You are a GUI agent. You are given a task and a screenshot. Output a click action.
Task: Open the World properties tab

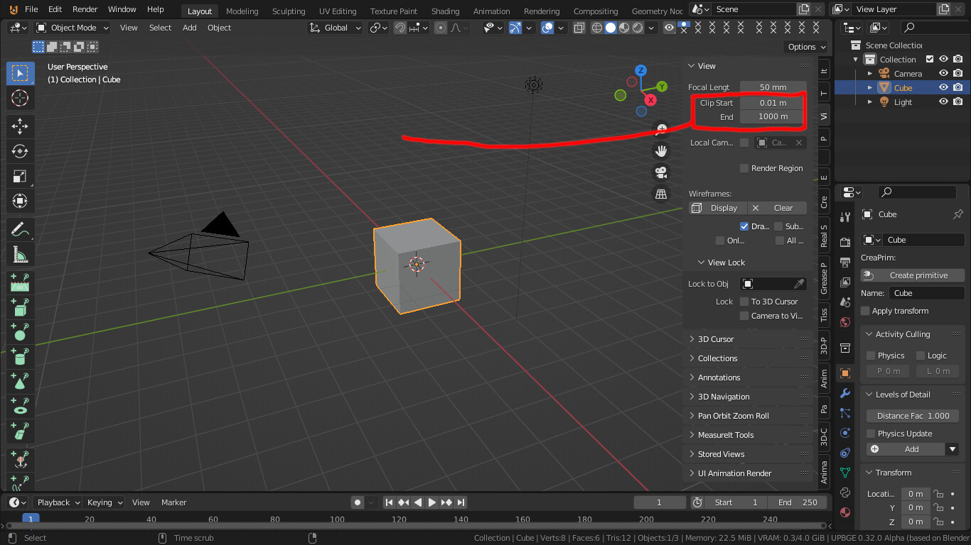[845, 322]
